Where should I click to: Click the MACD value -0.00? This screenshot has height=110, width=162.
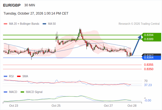click(148, 100)
